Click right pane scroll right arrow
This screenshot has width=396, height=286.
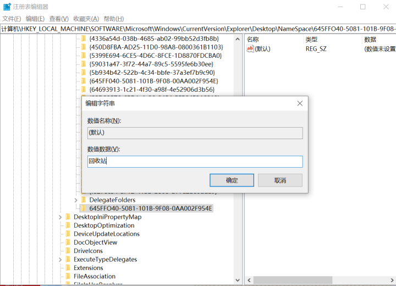click(392, 280)
